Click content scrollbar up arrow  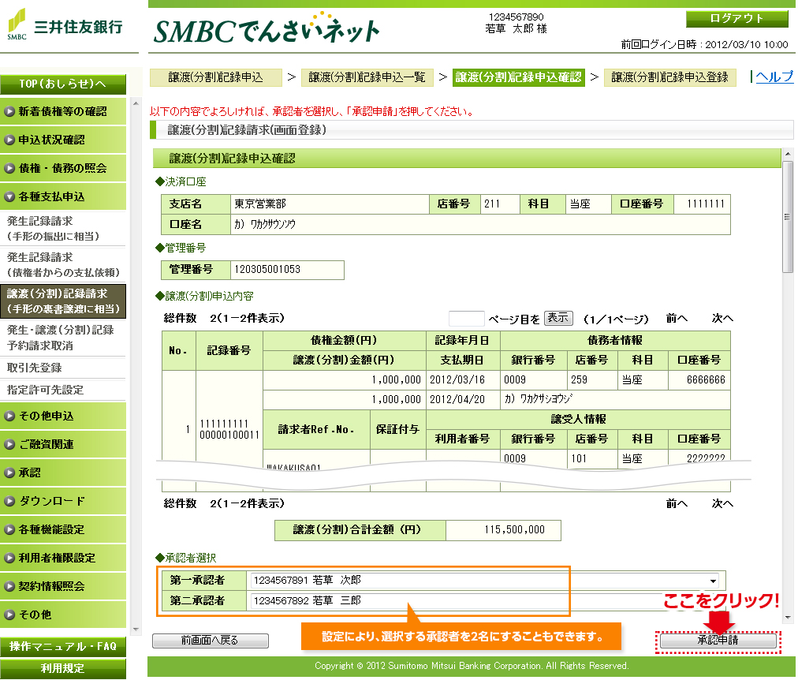[x=787, y=154]
